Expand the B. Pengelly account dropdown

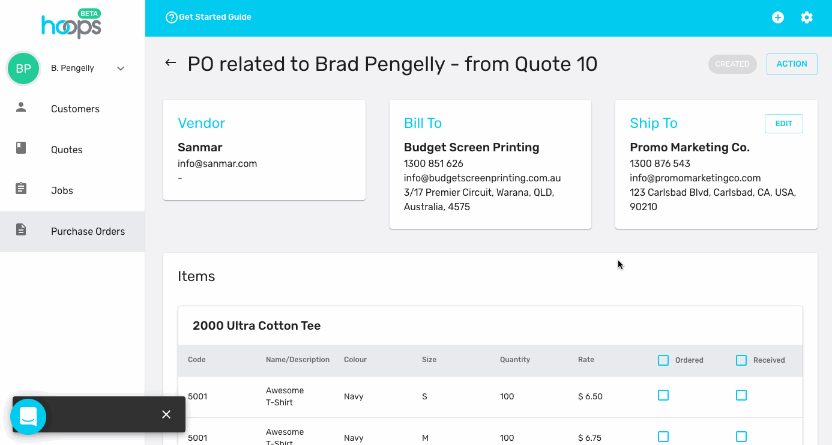[121, 68]
